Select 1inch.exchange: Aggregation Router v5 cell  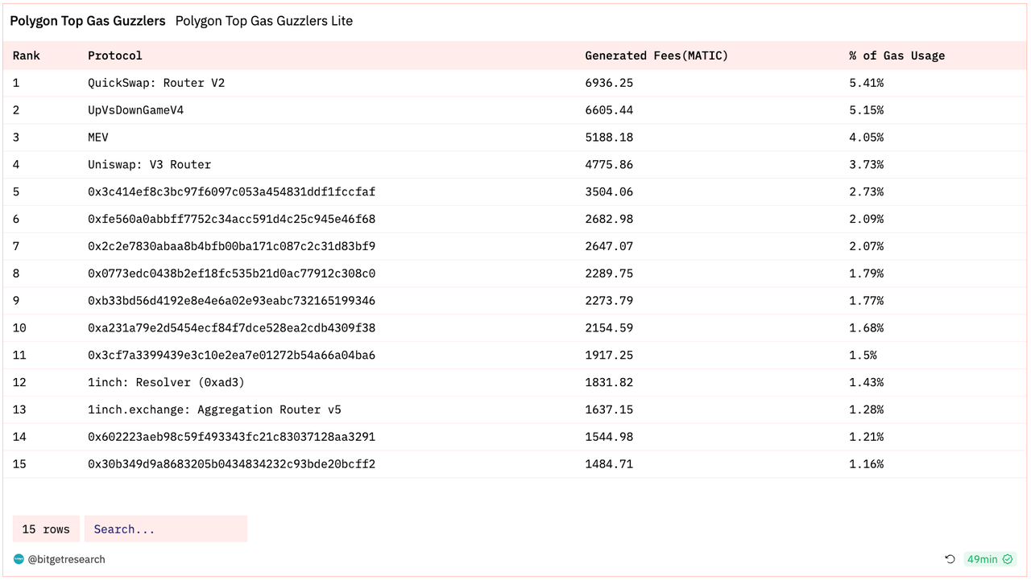point(215,410)
